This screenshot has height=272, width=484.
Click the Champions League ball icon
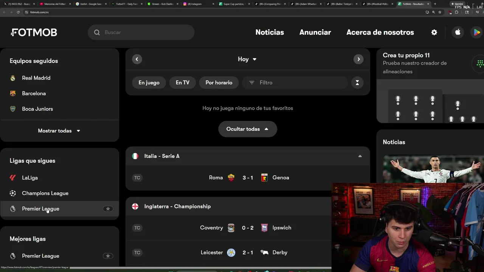tap(13, 193)
